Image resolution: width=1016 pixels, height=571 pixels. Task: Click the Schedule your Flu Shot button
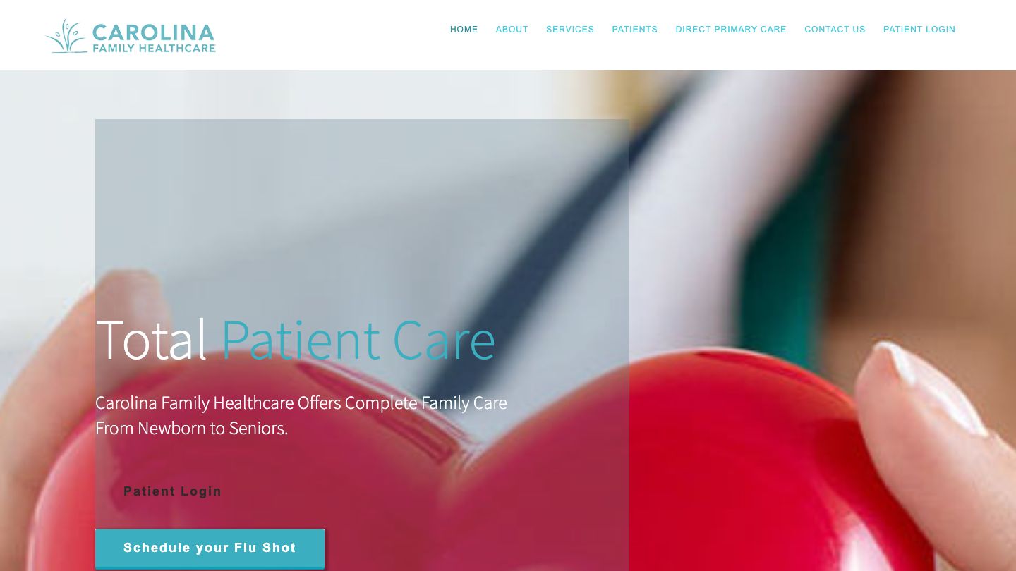(x=210, y=548)
